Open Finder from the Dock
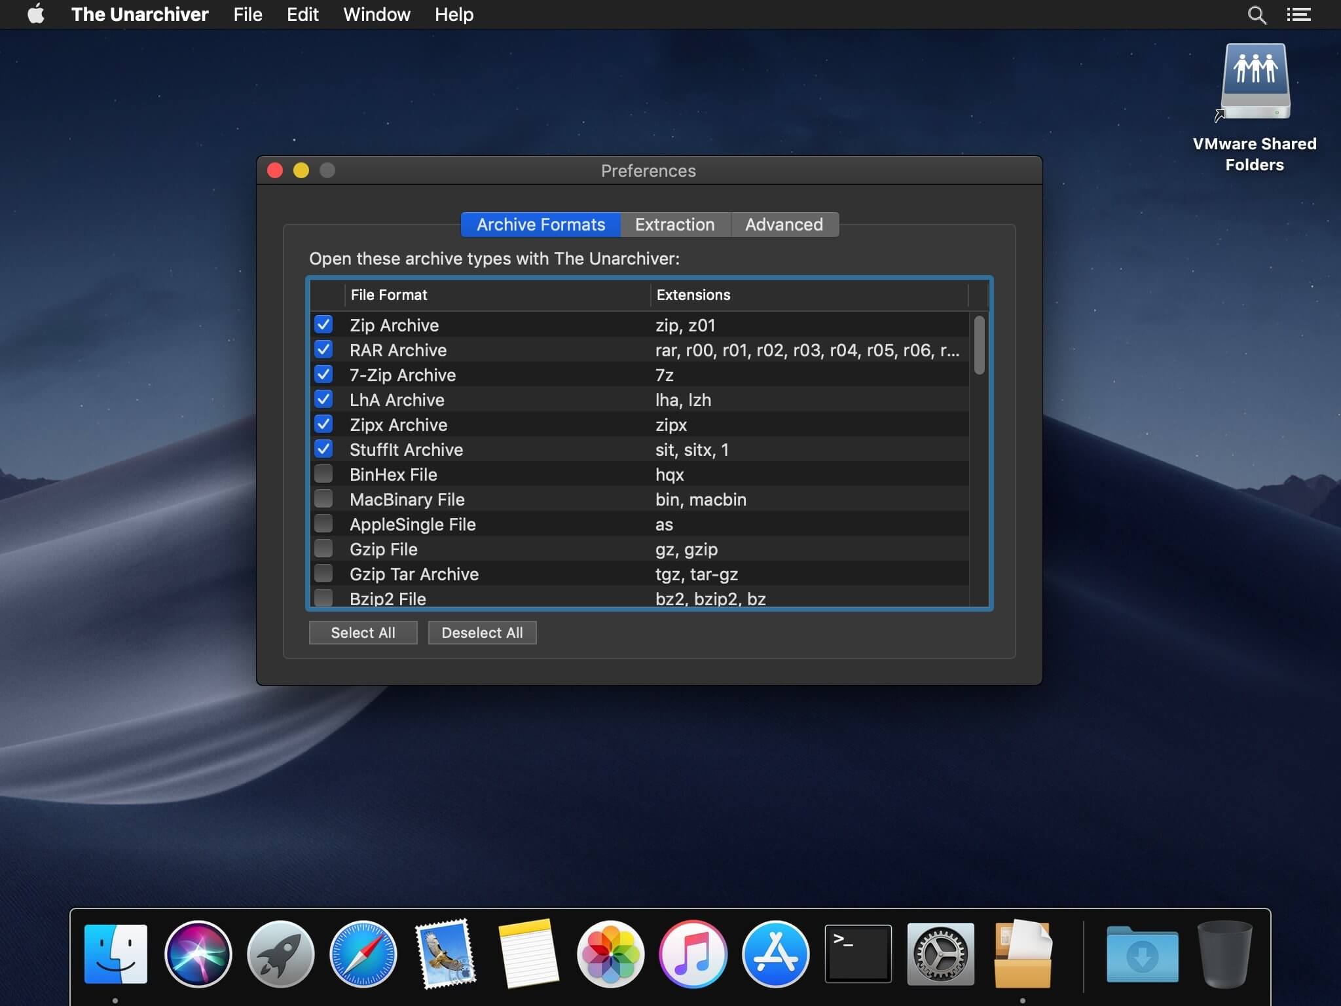The image size is (1341, 1006). pyautogui.click(x=116, y=954)
